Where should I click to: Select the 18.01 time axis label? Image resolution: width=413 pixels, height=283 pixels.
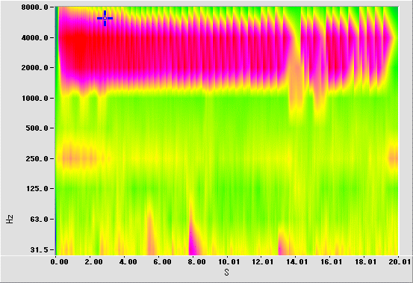point(366,262)
